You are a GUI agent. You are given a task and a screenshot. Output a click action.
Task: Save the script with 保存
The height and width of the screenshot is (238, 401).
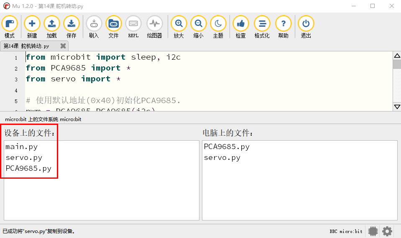point(72,27)
